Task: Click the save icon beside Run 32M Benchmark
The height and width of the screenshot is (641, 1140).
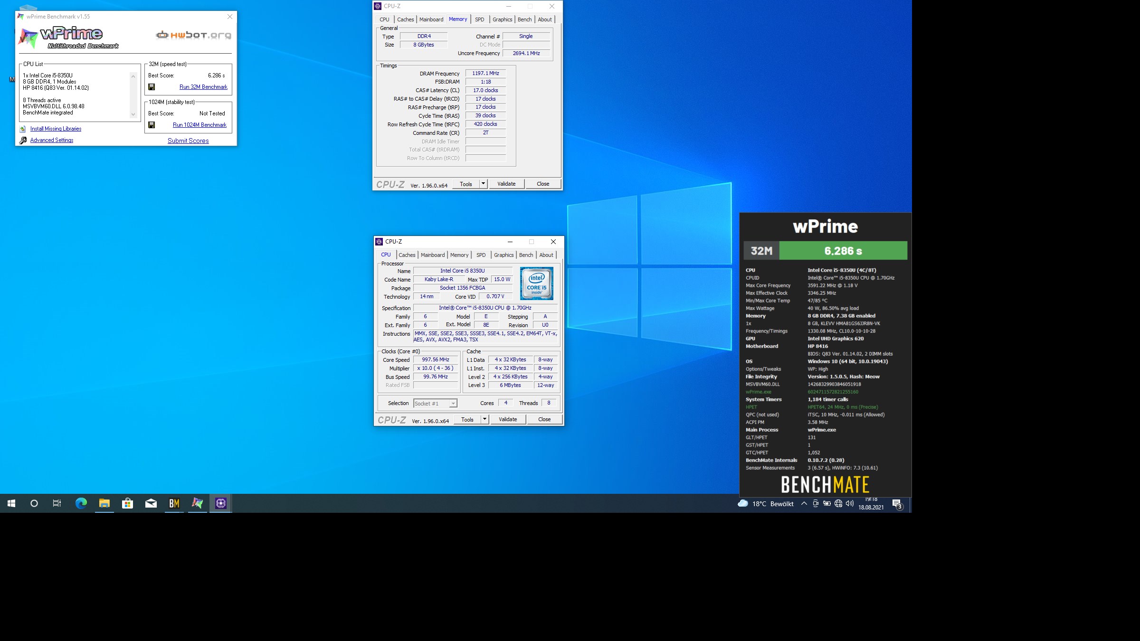Action: point(152,87)
